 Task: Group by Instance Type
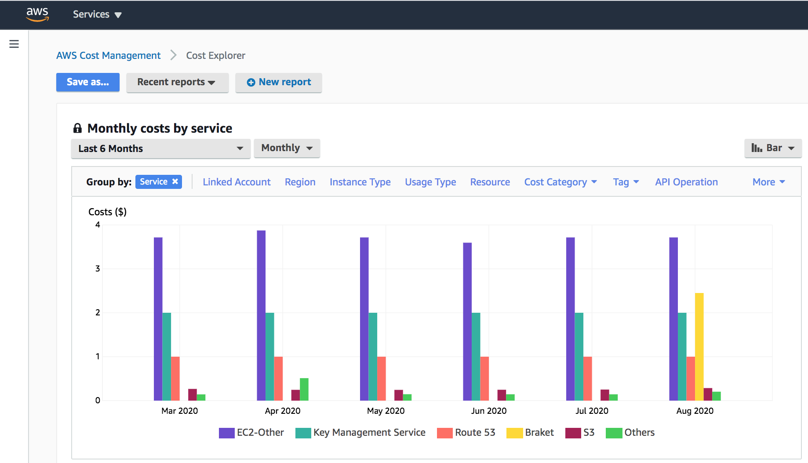click(x=360, y=182)
